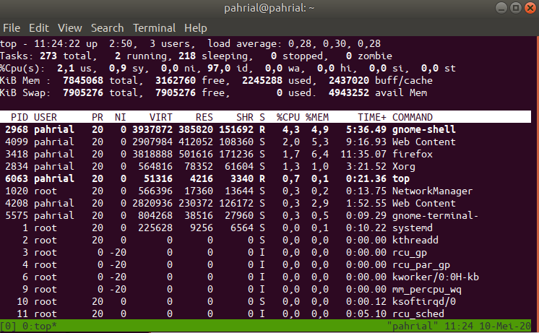Click the 11:35.07 time of firefox
The height and width of the screenshot is (333, 539).
pos(363,154)
